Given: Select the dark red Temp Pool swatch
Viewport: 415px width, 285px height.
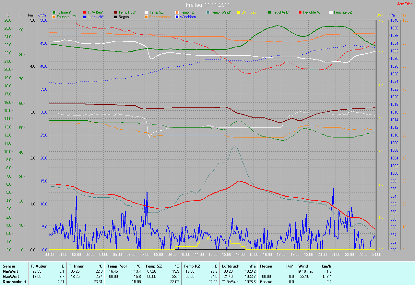Looking at the screenshot, I should [x=116, y=12].
